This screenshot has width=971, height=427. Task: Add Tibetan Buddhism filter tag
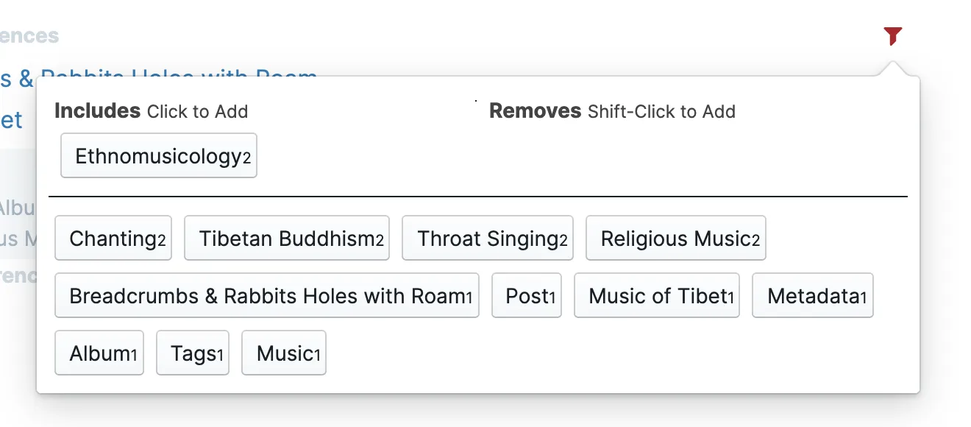[x=287, y=238]
